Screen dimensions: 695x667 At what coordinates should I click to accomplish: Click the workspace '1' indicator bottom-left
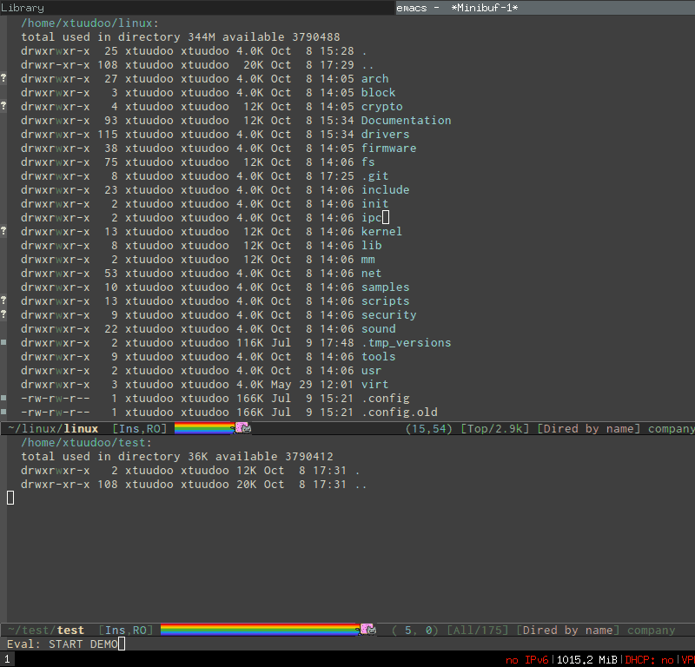[7, 658]
